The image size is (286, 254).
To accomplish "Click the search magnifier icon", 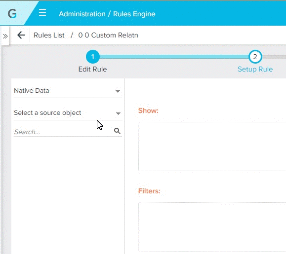I will (x=117, y=131).
